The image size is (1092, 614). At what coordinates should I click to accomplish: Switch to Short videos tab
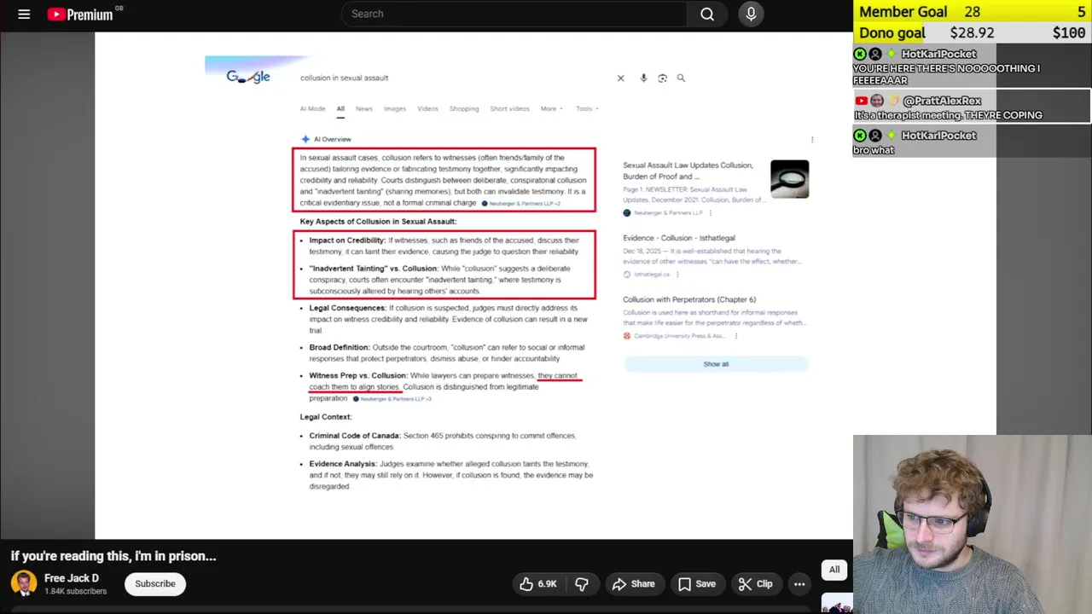tap(509, 108)
